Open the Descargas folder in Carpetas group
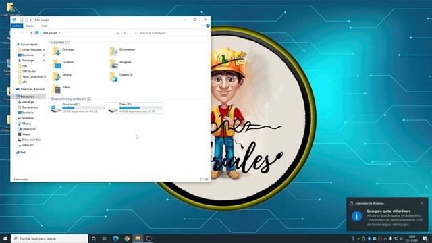 [x=64, y=51]
